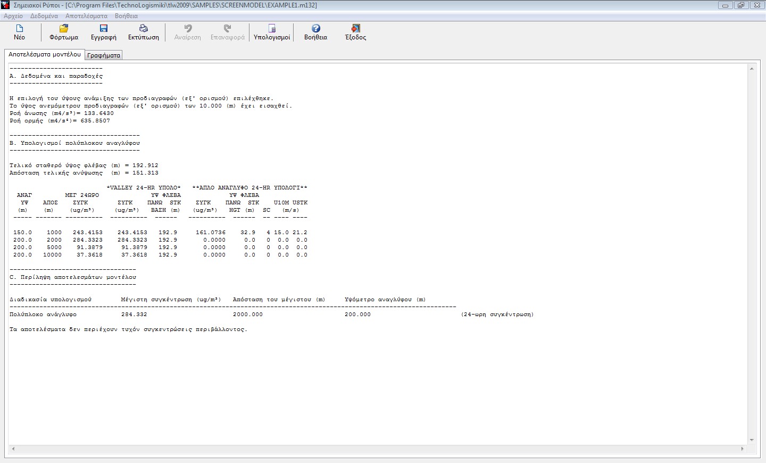Switch to the Γραφήματα tab
Viewport: 766px width, 463px height.
point(104,55)
